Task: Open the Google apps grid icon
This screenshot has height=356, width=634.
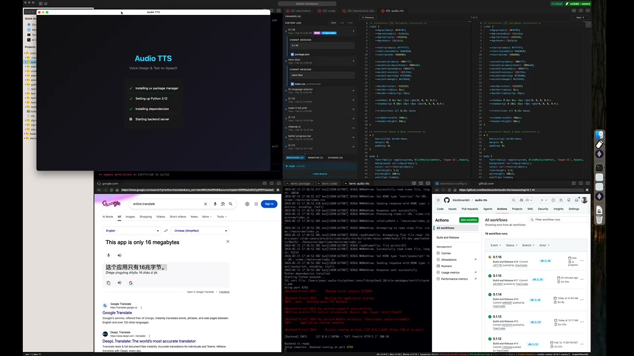Action: point(256,204)
